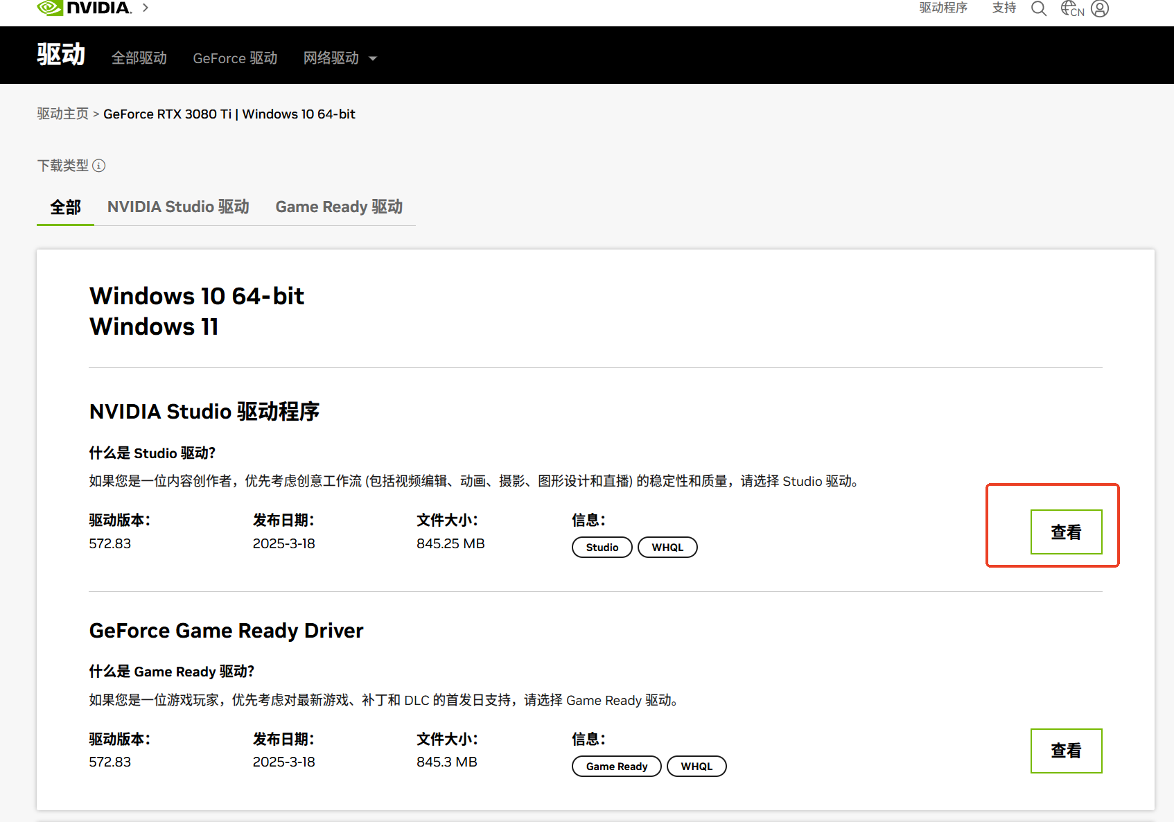
Task: Click the 845.3 MB file size value
Action: coord(447,762)
